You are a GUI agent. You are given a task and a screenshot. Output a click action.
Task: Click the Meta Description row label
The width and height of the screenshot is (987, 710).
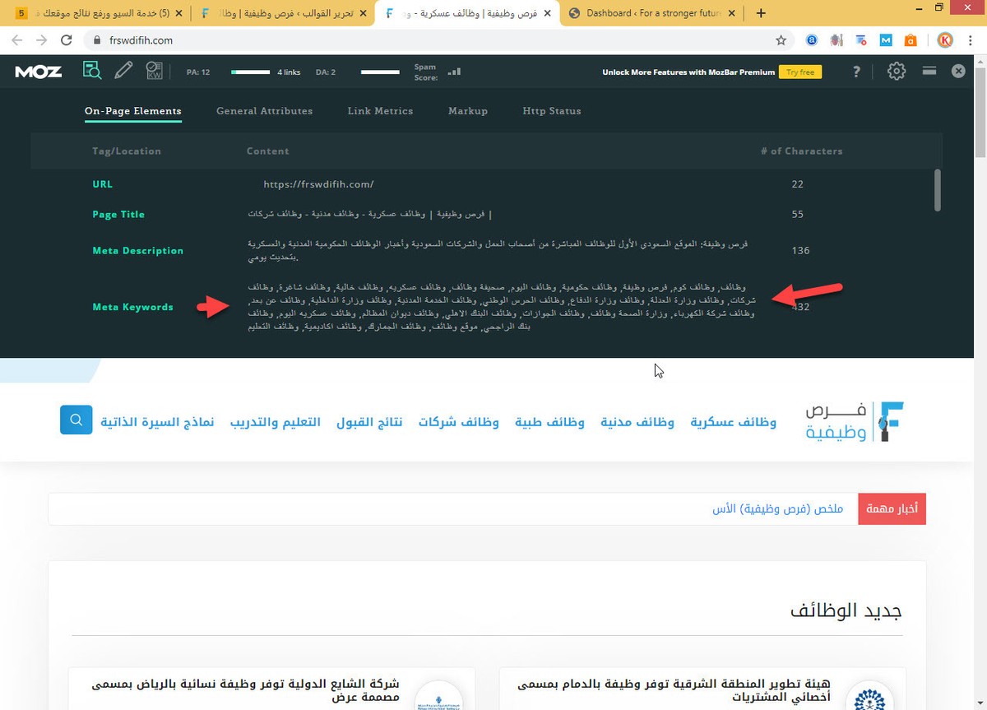tap(138, 251)
